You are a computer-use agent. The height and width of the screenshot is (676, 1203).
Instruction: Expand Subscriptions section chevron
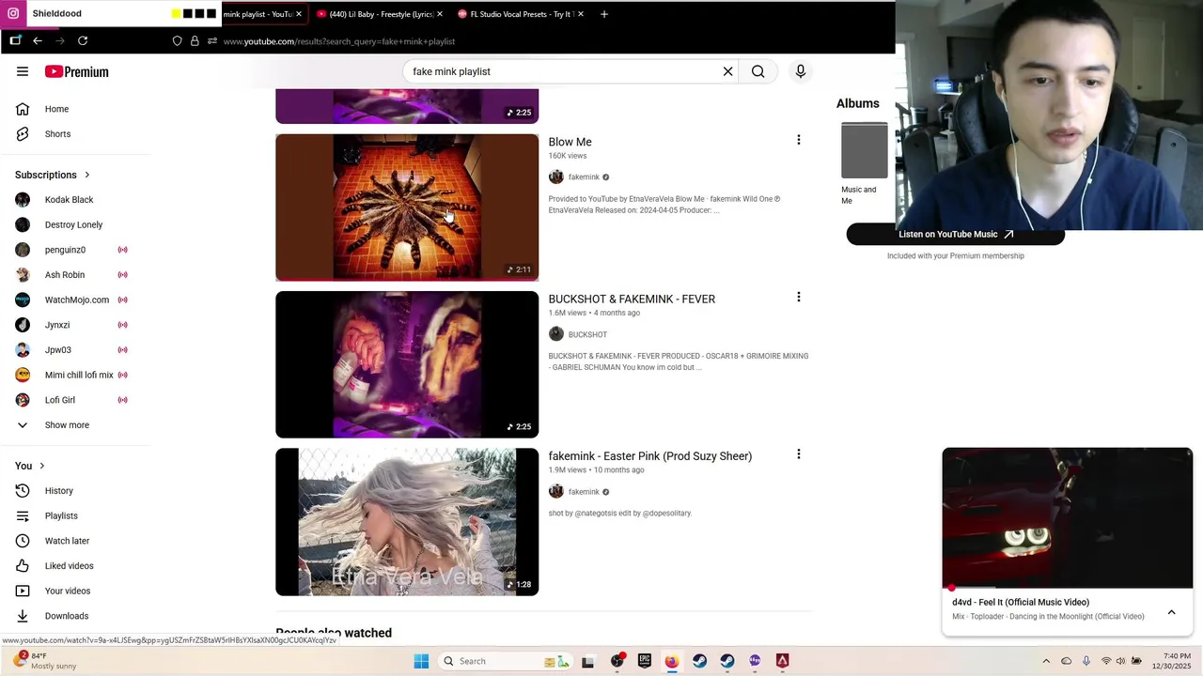click(x=87, y=175)
